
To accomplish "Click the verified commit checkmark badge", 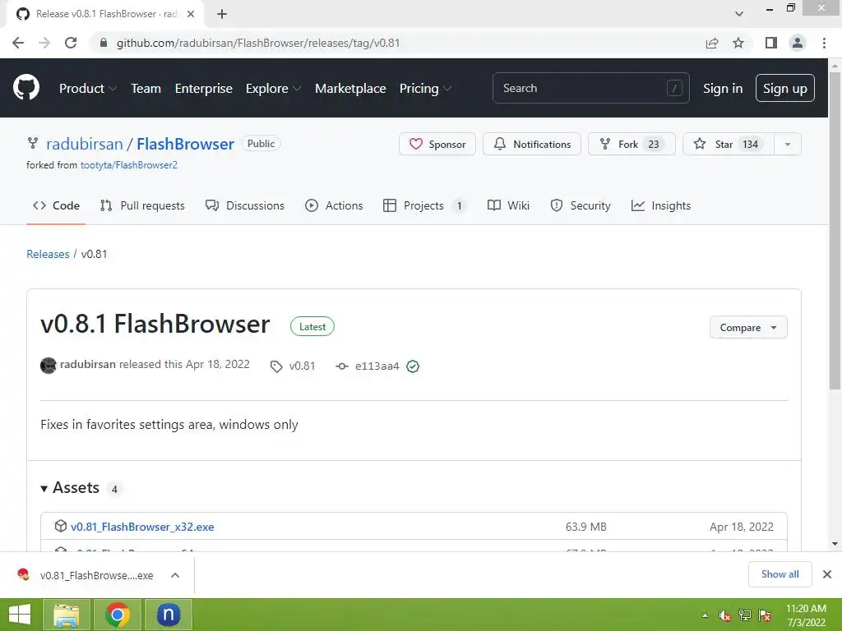I will click(413, 366).
